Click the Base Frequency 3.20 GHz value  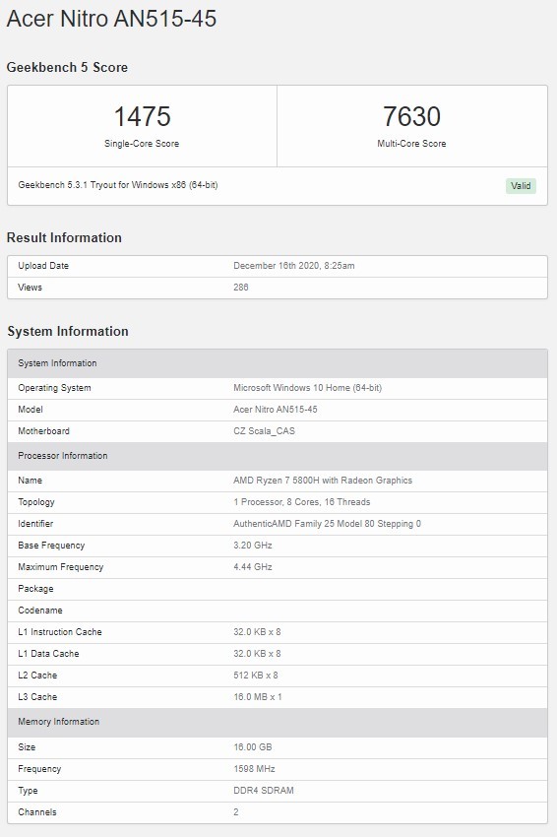pos(253,546)
